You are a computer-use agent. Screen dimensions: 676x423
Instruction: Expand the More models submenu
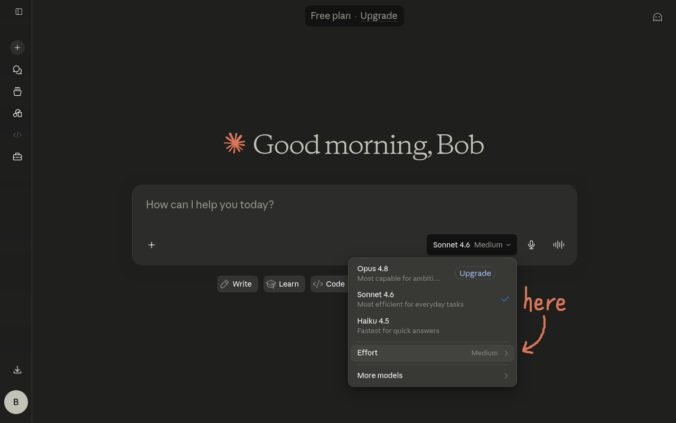433,375
